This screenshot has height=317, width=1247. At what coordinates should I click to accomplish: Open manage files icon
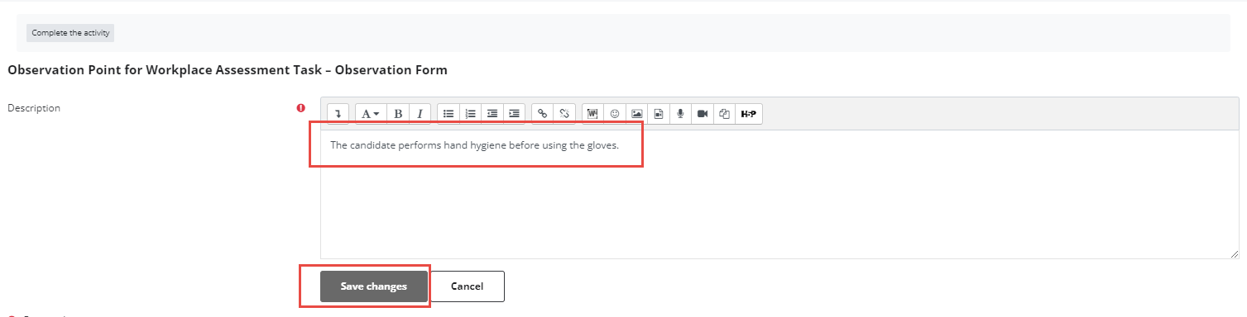[724, 114]
